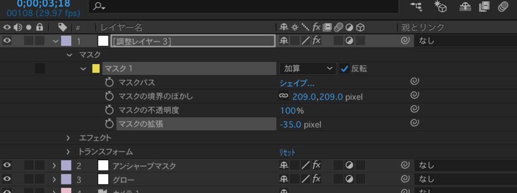Collapse layer 1 調整レイヤー 3 twirl arrow

[x=56, y=41]
